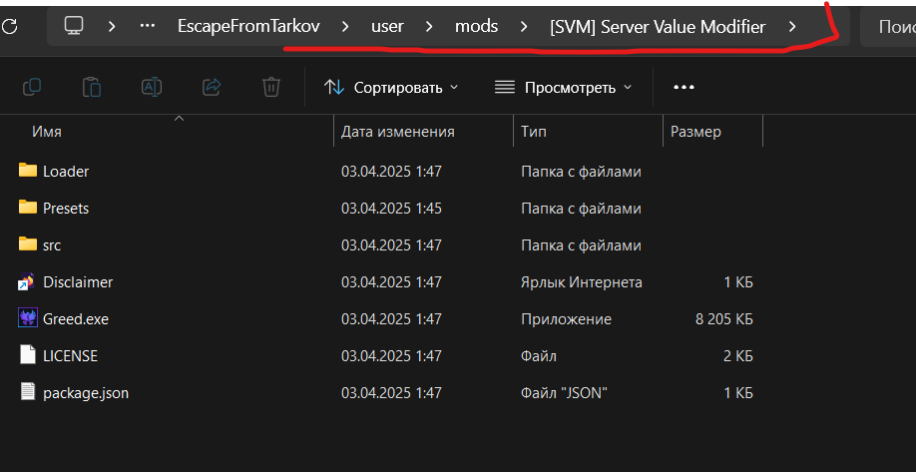Sort by the Размер column header
Image resolution: width=916 pixels, height=472 pixels.
tap(712, 132)
